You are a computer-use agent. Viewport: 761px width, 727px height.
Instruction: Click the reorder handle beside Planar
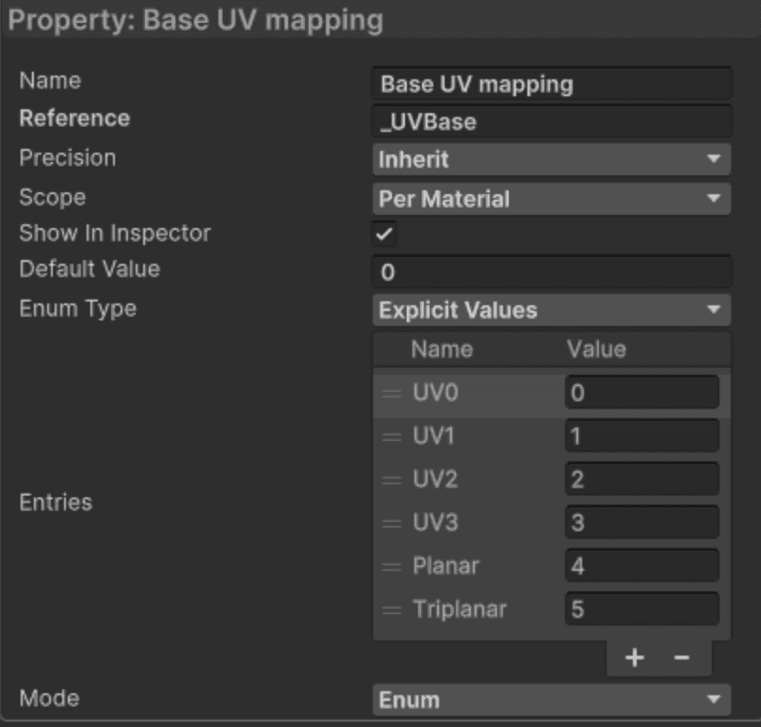click(x=390, y=566)
